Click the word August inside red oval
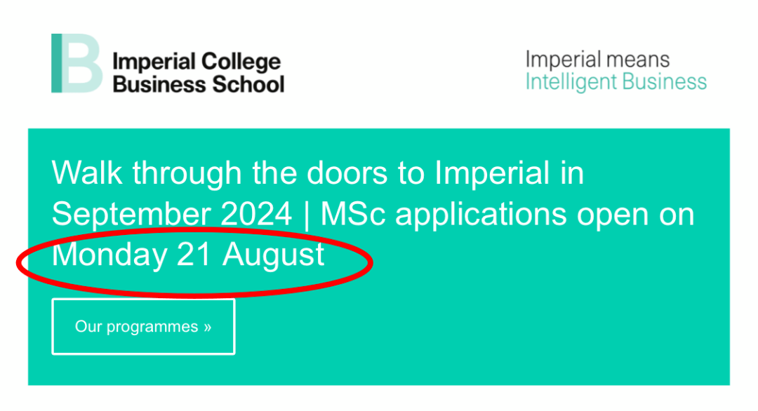This screenshot has width=758, height=411. [x=274, y=255]
